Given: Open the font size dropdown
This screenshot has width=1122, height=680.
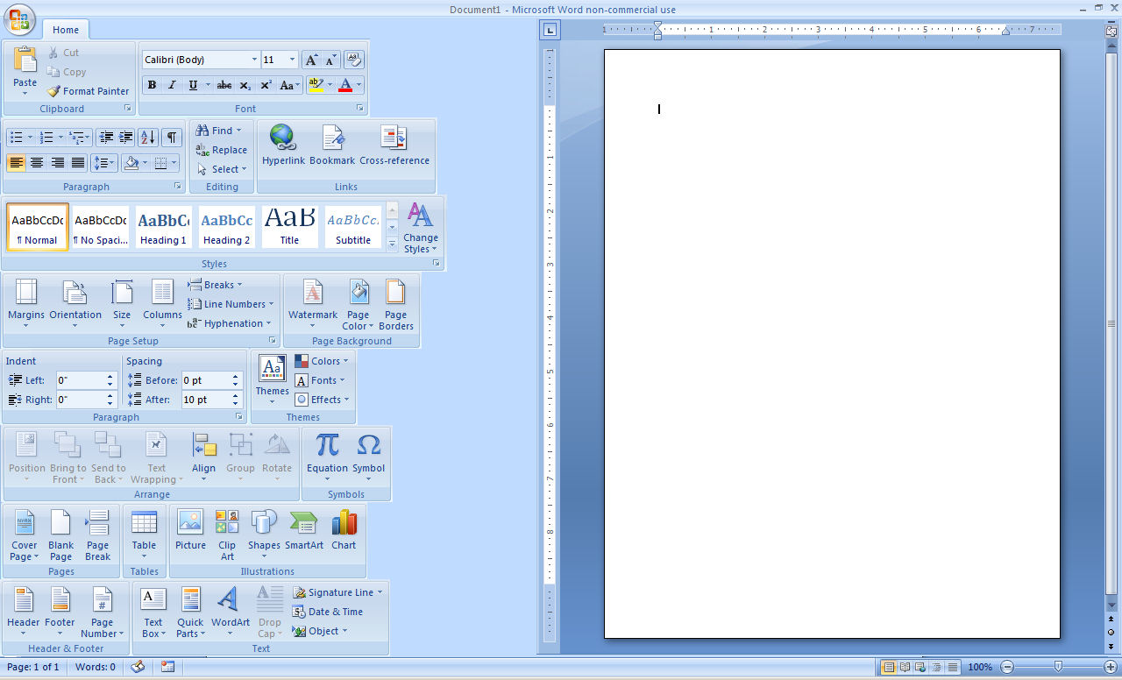Looking at the screenshot, I should (292, 60).
